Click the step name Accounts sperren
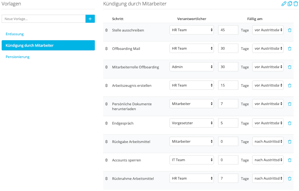This screenshot has height=191, width=299. tap(126, 160)
